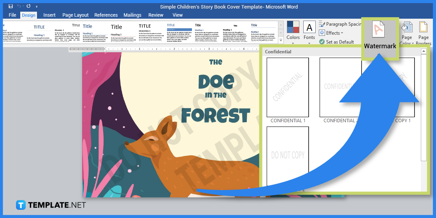
Task: Open the View tab
Action: click(178, 15)
